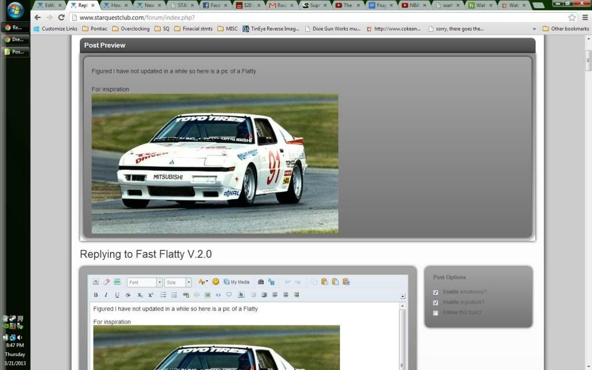Center align text in the editor
The image size is (592, 370).
point(286,295)
